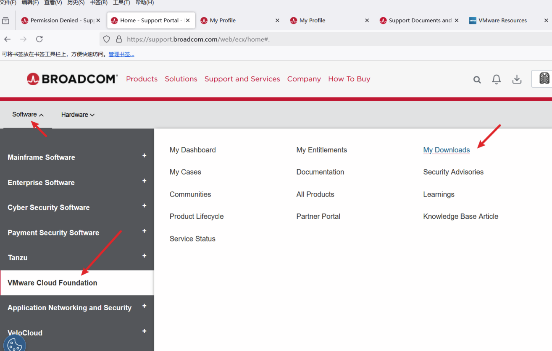Close the first My Profile tab
Screen dimensions: 552x351
tap(277, 21)
